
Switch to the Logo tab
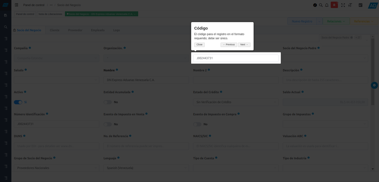coord(117,30)
